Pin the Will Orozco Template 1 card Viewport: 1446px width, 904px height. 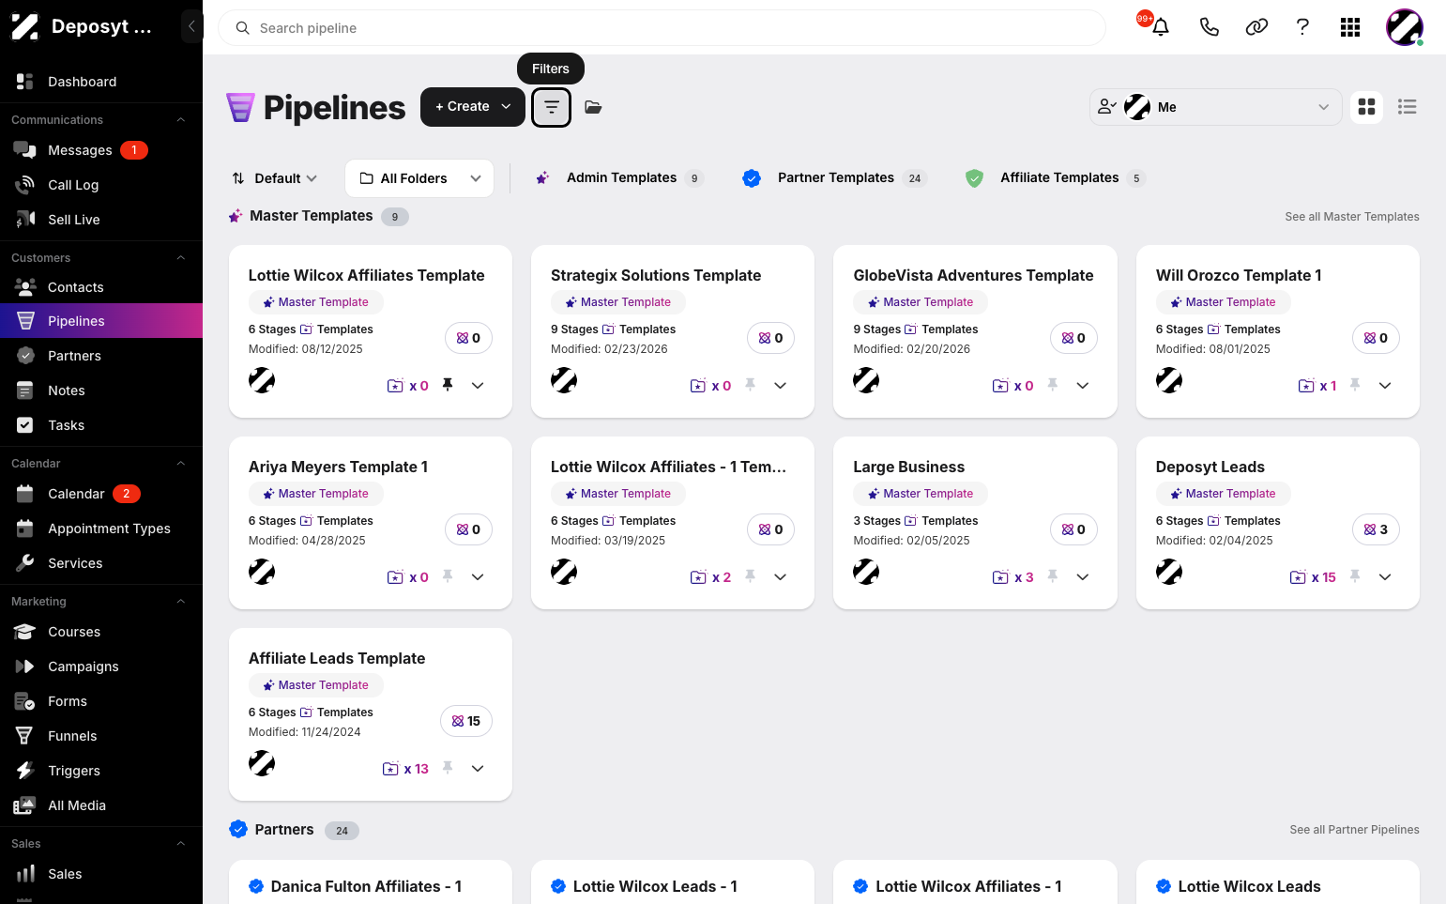[1355, 385]
